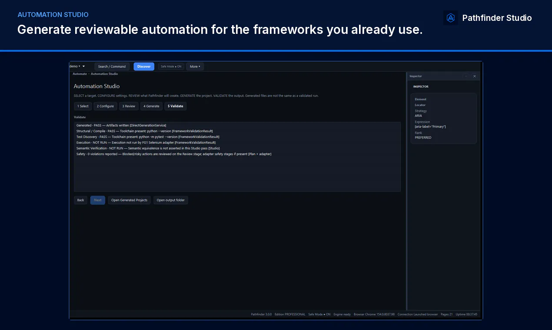Open the Search / Command box

[112, 66]
